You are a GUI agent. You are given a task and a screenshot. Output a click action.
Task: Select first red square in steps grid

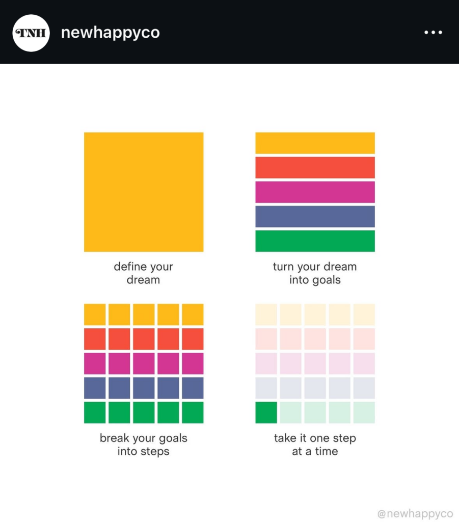95,339
